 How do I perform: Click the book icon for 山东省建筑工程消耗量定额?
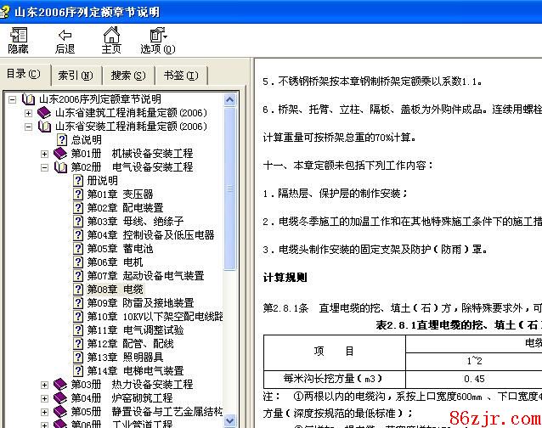(x=44, y=113)
